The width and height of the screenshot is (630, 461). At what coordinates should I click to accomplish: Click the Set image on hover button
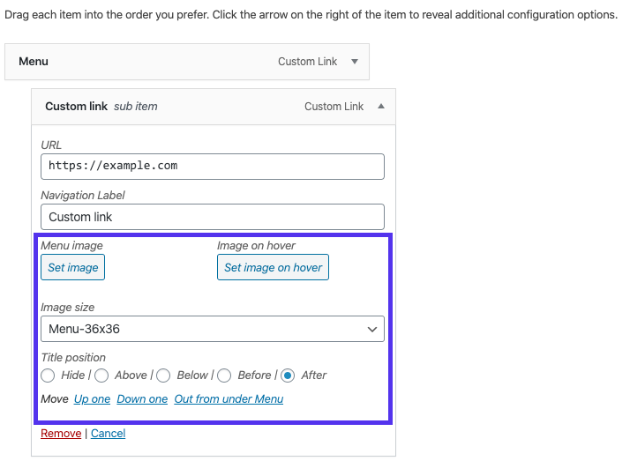[273, 267]
